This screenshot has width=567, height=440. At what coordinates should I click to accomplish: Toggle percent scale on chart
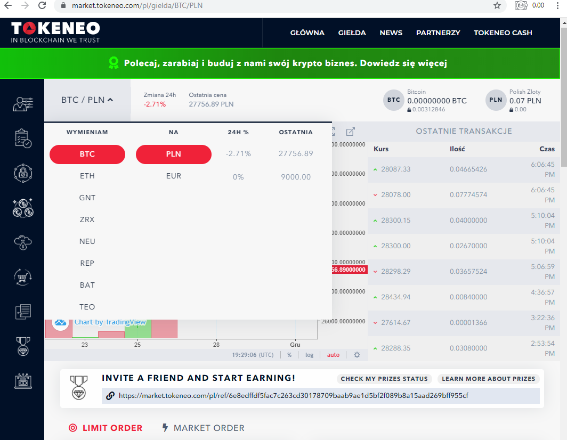[289, 355]
